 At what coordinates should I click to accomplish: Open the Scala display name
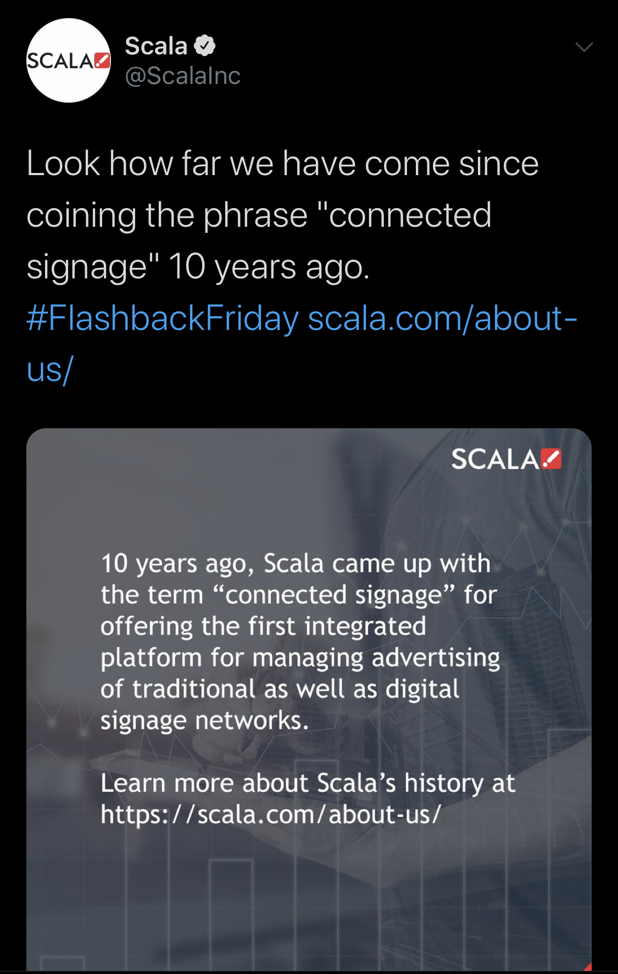click(156, 46)
